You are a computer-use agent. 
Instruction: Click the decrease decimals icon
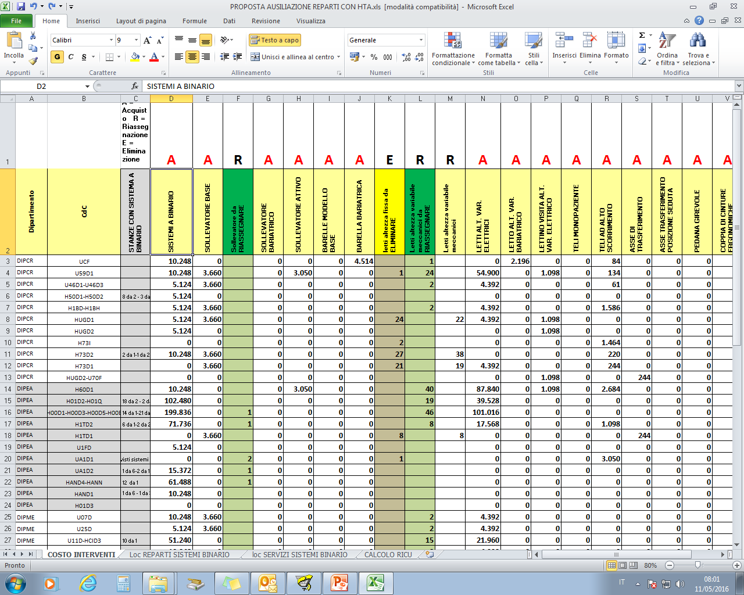420,57
